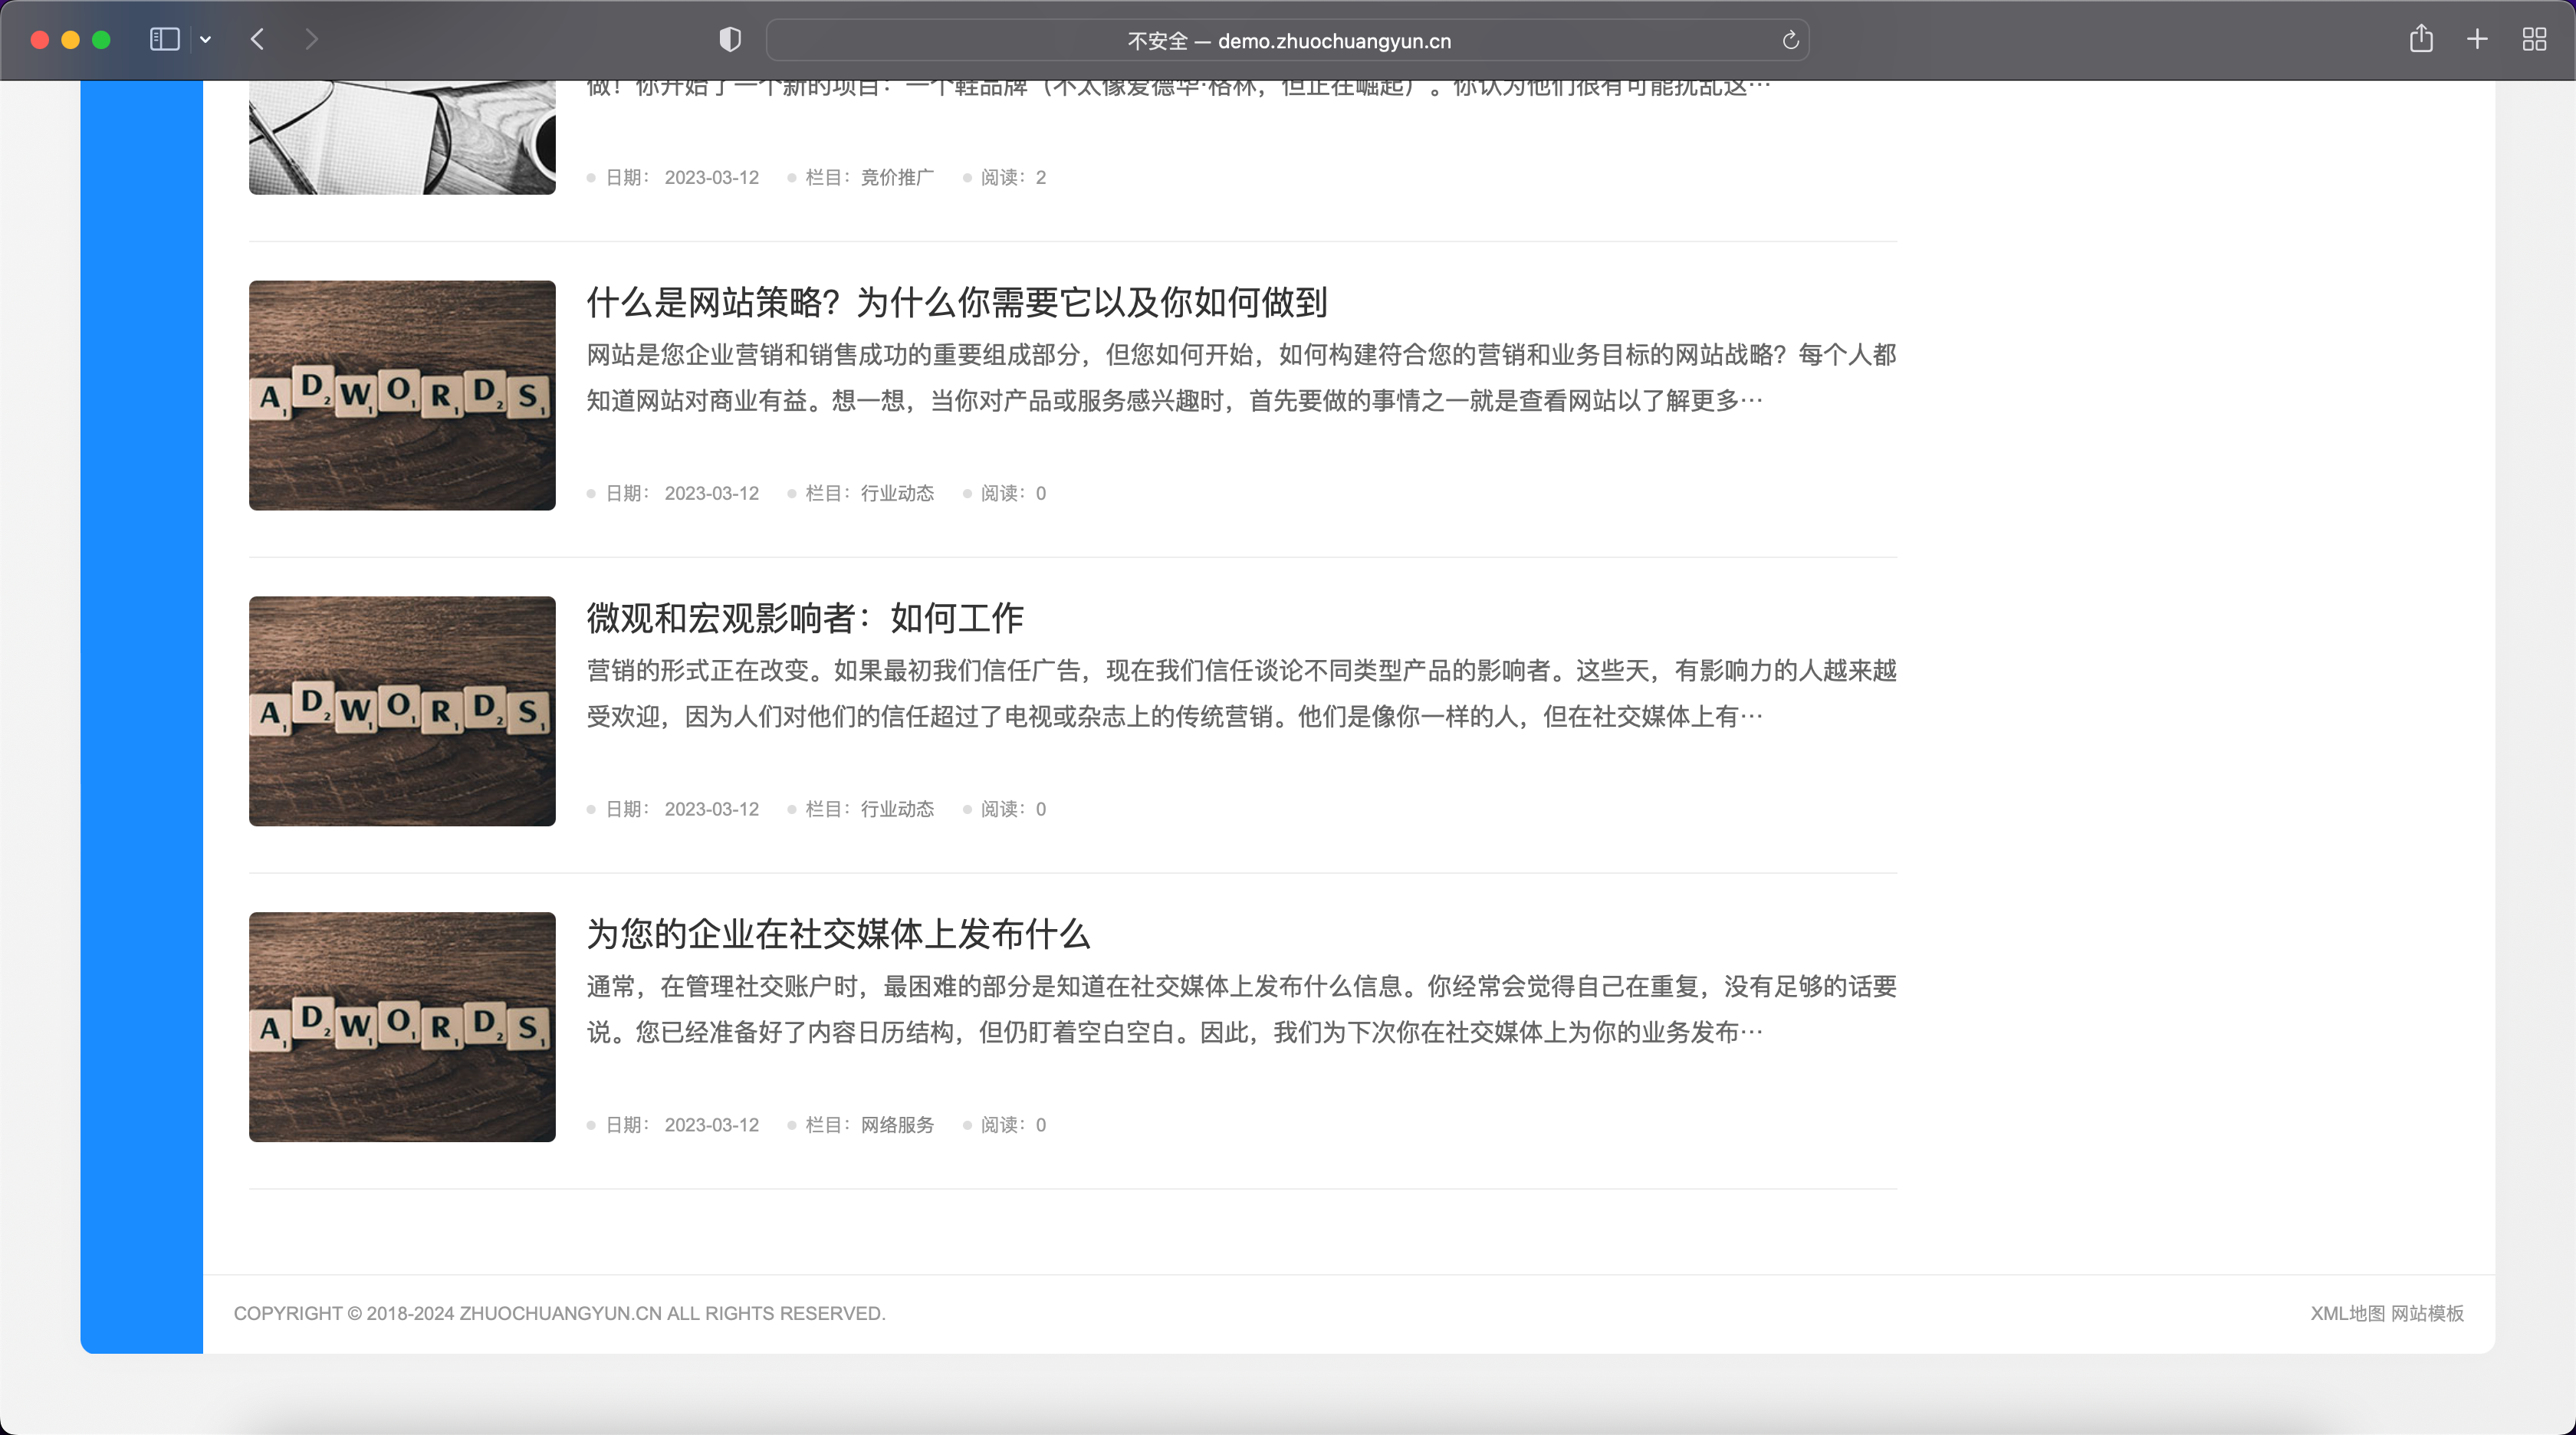Click the notebook thumbnail of the 竞价推广 article
Viewport: 2576px width, 1435px height.
[x=402, y=138]
